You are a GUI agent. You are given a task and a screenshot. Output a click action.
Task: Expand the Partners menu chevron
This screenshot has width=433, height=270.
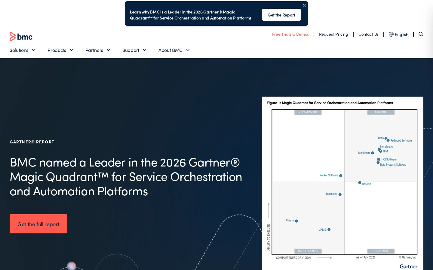[x=109, y=50]
